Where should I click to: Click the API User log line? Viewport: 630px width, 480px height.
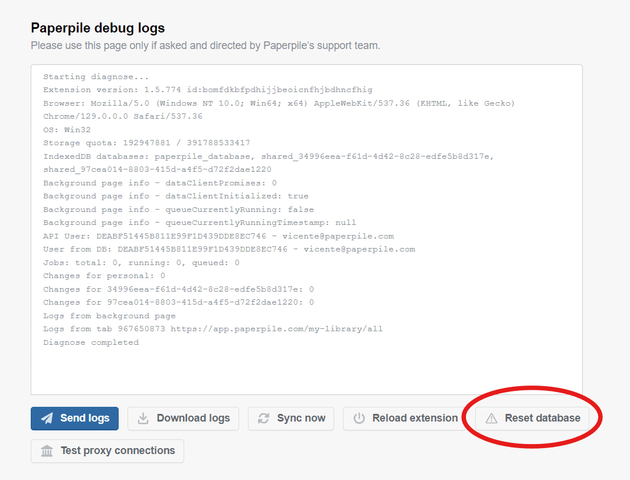tap(218, 236)
